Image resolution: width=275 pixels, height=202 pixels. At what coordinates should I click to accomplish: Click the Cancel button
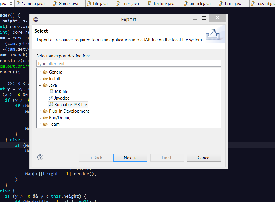(x=204, y=158)
